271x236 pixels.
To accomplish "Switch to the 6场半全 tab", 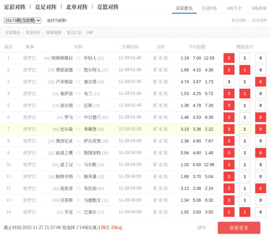I will pyautogui.click(x=234, y=8).
